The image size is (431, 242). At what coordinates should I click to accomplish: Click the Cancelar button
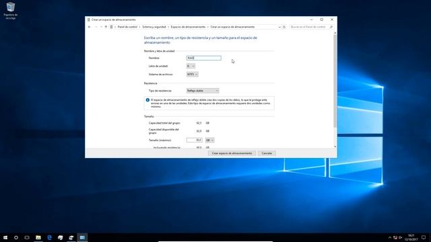(267, 153)
